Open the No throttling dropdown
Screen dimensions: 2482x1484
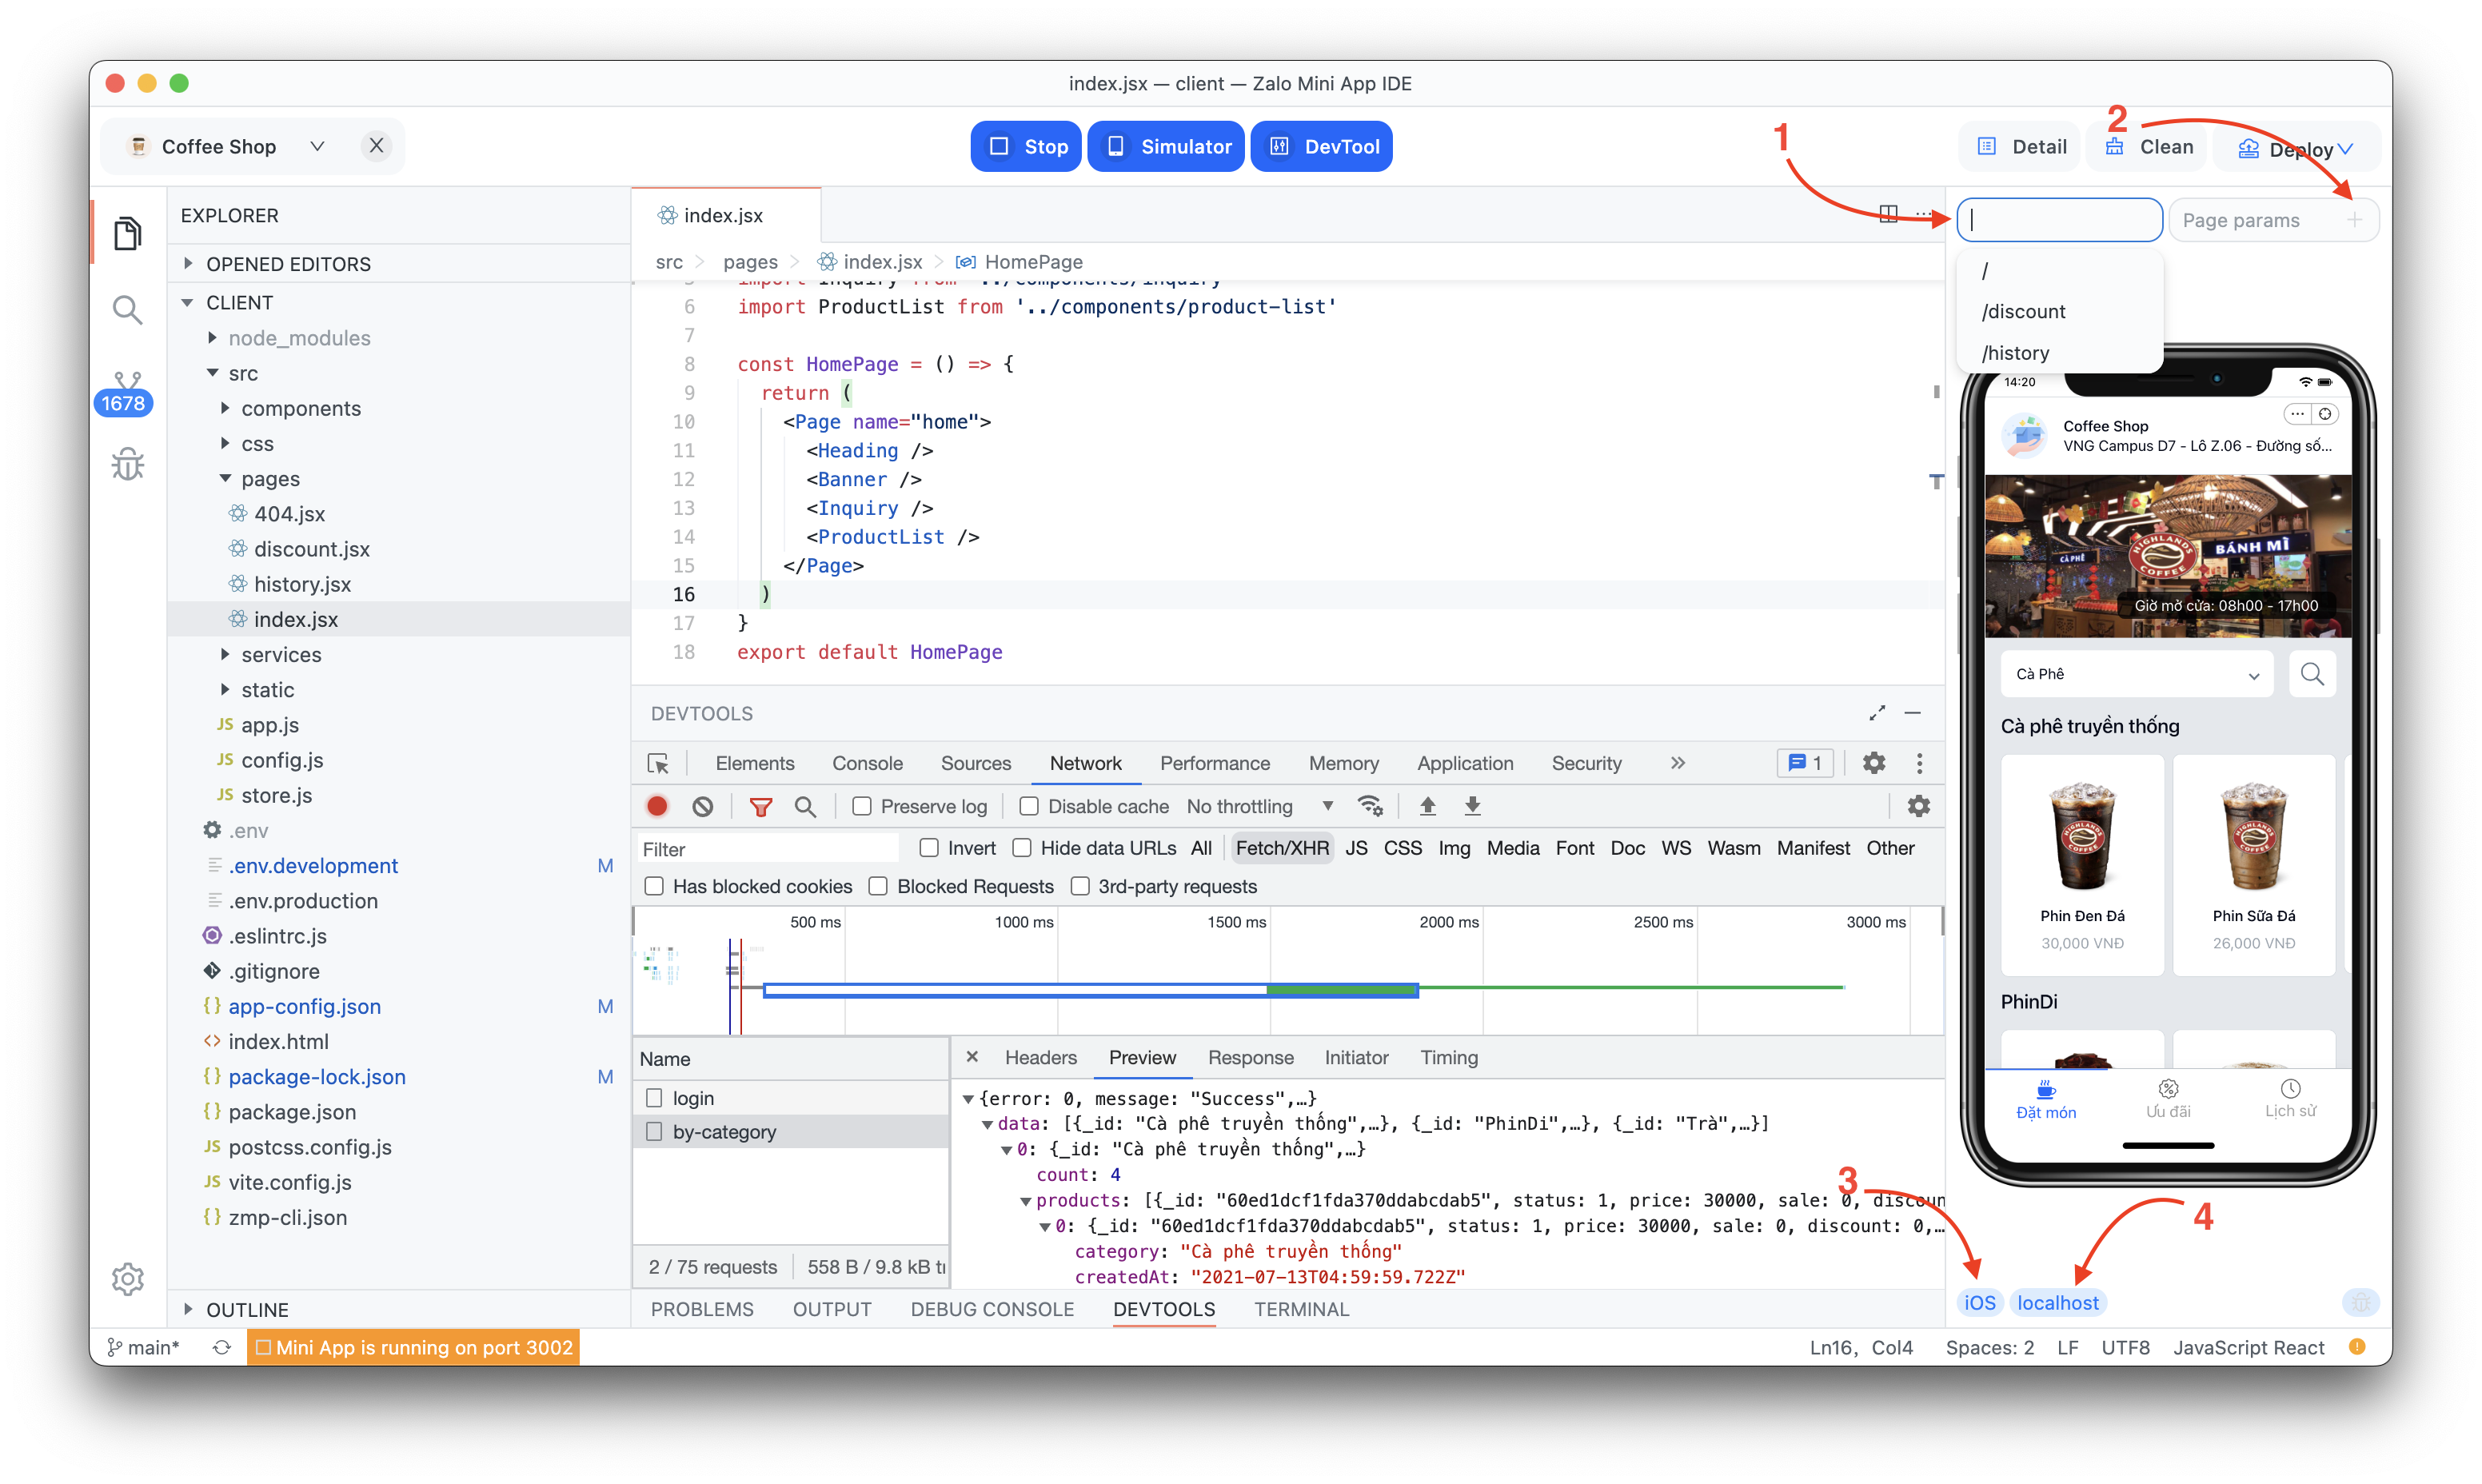click(x=1260, y=806)
